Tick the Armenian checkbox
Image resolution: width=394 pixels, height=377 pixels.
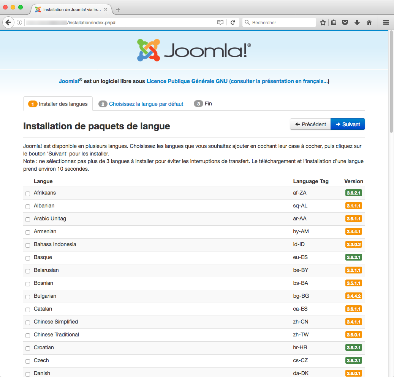[28, 232]
